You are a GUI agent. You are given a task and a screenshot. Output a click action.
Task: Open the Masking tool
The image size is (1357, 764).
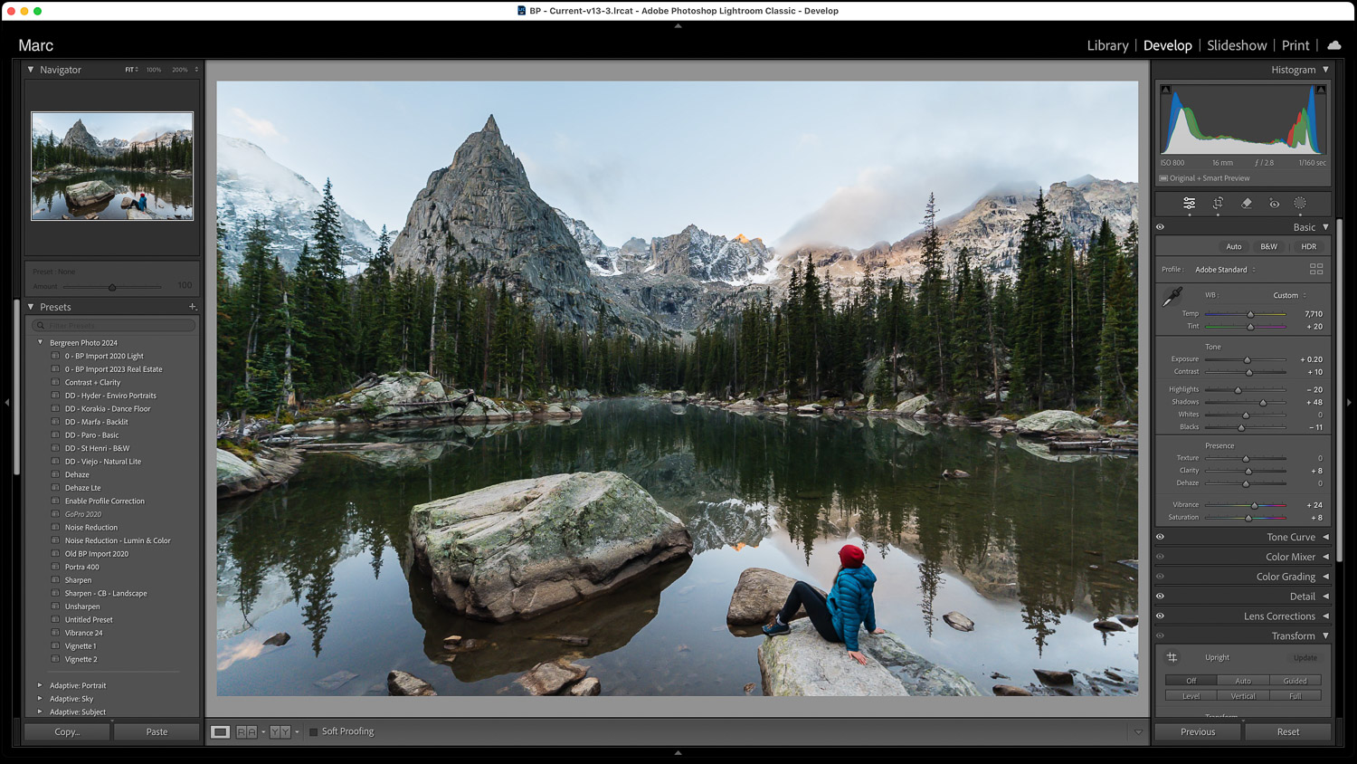coord(1300,204)
